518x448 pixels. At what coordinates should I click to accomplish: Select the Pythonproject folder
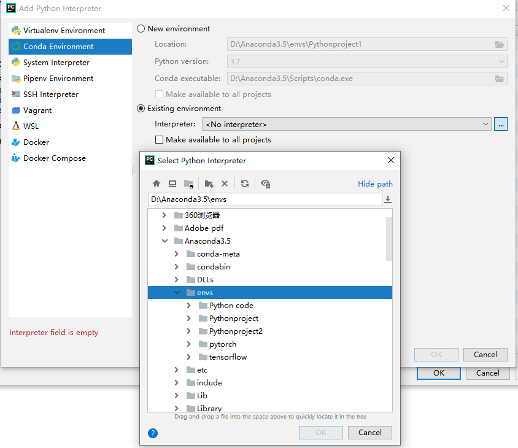click(270, 318)
